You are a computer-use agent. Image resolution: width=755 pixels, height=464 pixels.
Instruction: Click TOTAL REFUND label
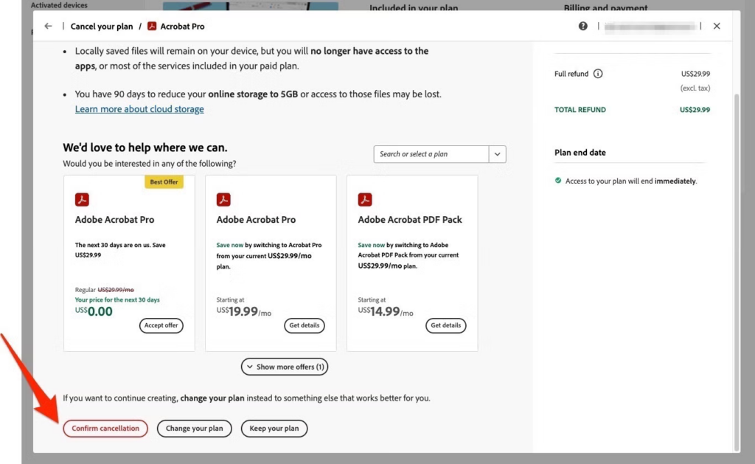pyautogui.click(x=580, y=110)
